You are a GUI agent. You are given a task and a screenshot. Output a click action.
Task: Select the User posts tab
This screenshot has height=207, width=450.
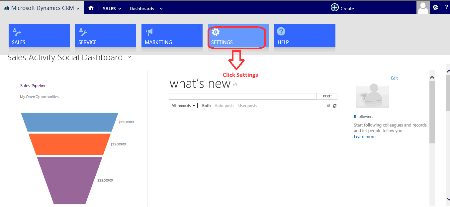[247, 106]
